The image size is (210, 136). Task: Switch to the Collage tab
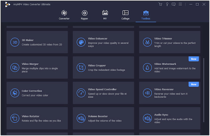[126, 15]
